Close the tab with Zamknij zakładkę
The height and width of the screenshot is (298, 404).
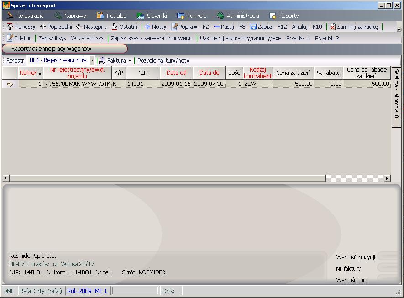click(354, 26)
